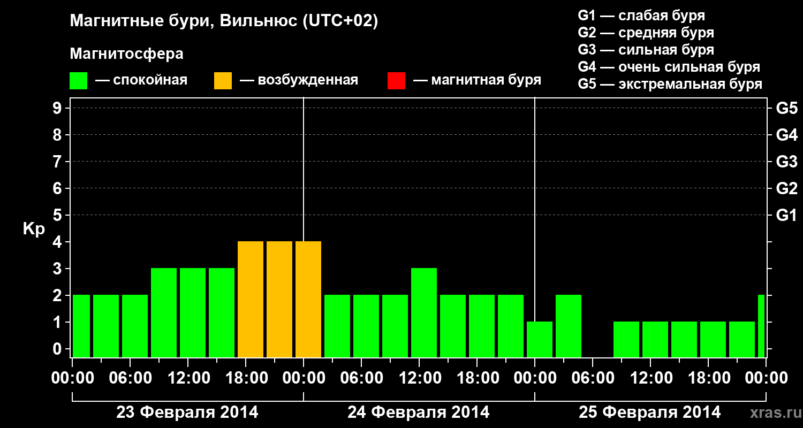Click the red 'магнитная буря' legend swatch
The image size is (803, 428).
pyautogui.click(x=396, y=81)
